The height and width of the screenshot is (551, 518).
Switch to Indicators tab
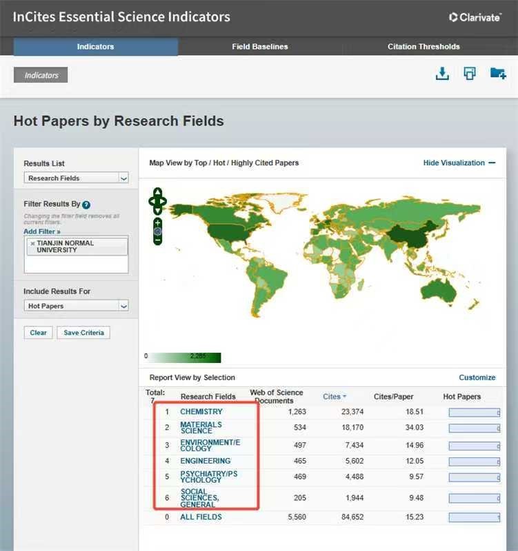[x=95, y=46]
